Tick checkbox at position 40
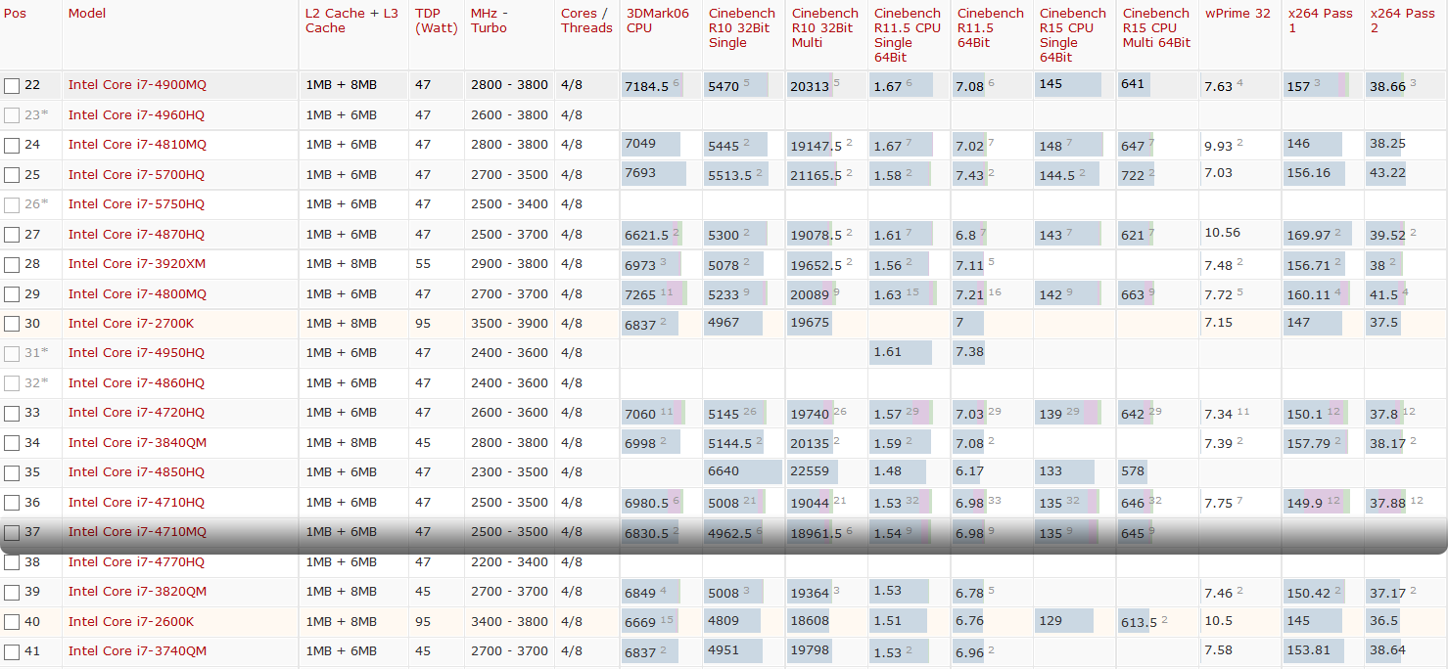 tap(12, 623)
